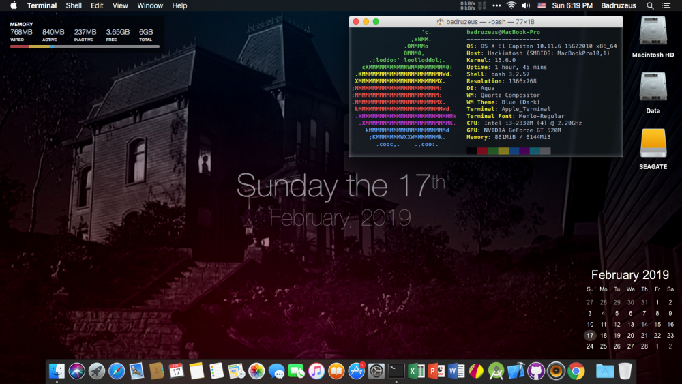Launch Safari from the dock
Screen dimensions: 682x384
(x=117, y=371)
